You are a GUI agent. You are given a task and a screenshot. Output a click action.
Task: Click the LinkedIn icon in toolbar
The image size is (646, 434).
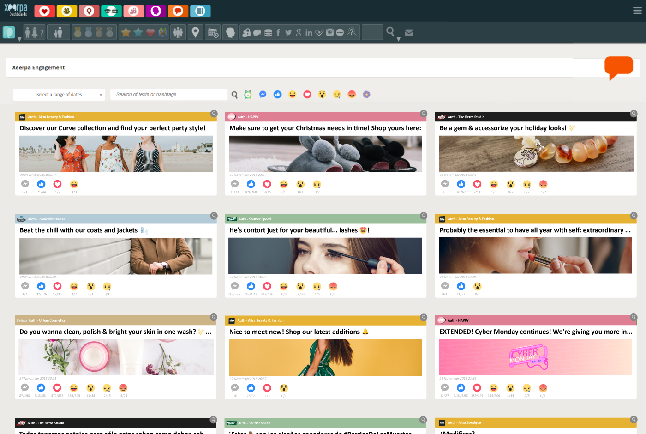(x=309, y=32)
